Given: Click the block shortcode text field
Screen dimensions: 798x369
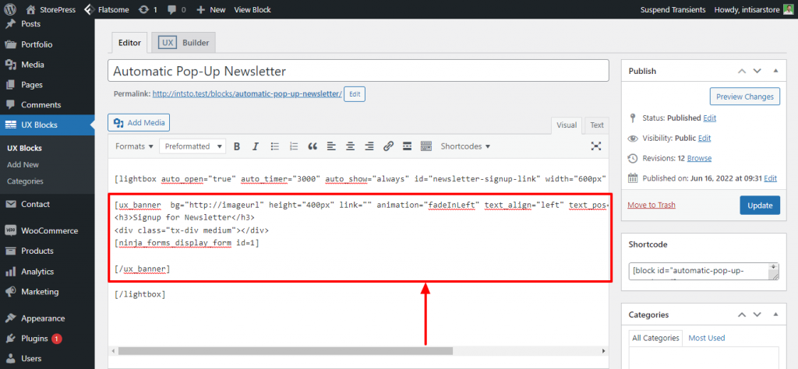Looking at the screenshot, I should (x=704, y=271).
